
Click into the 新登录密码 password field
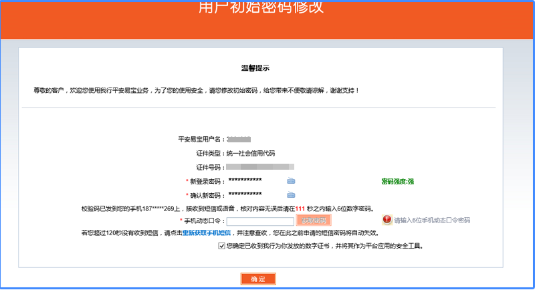tap(254, 181)
